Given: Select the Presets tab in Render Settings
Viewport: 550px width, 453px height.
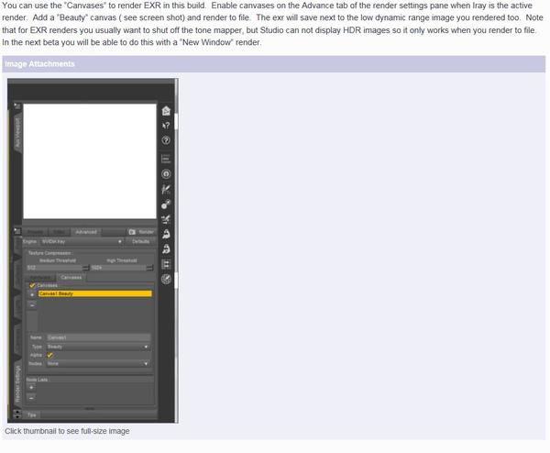Looking at the screenshot, I should point(35,232).
